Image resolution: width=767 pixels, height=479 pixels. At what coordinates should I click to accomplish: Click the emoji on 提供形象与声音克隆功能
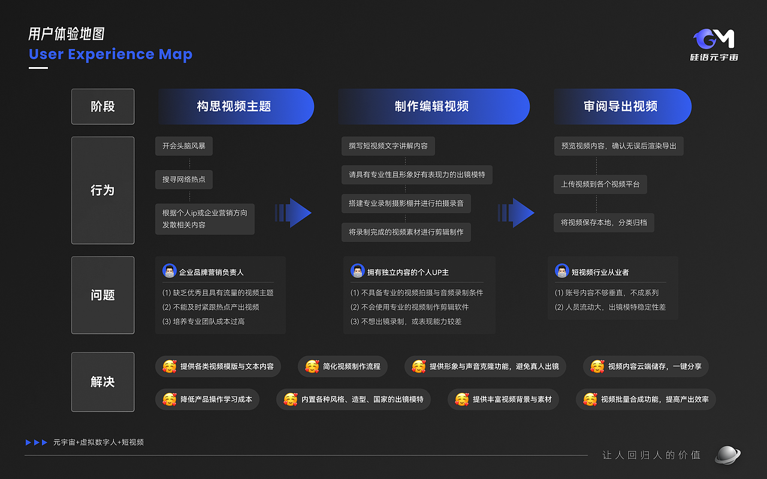[419, 366]
